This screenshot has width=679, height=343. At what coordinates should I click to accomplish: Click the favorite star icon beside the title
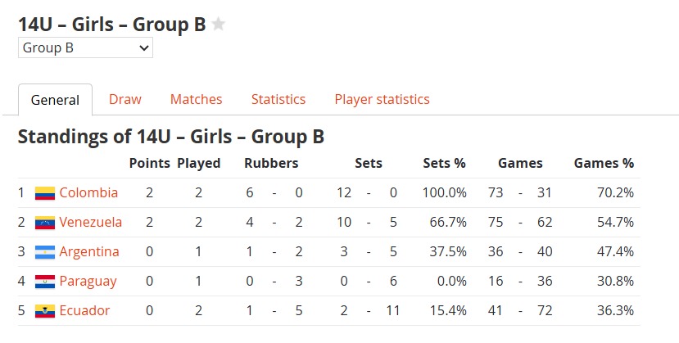coord(218,25)
